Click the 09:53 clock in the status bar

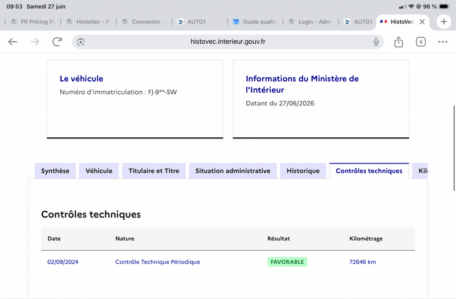14,6
